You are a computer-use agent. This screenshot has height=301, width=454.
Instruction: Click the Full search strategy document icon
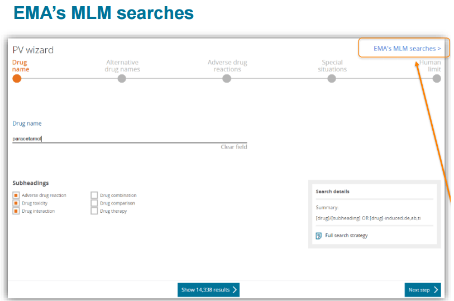[318, 236]
